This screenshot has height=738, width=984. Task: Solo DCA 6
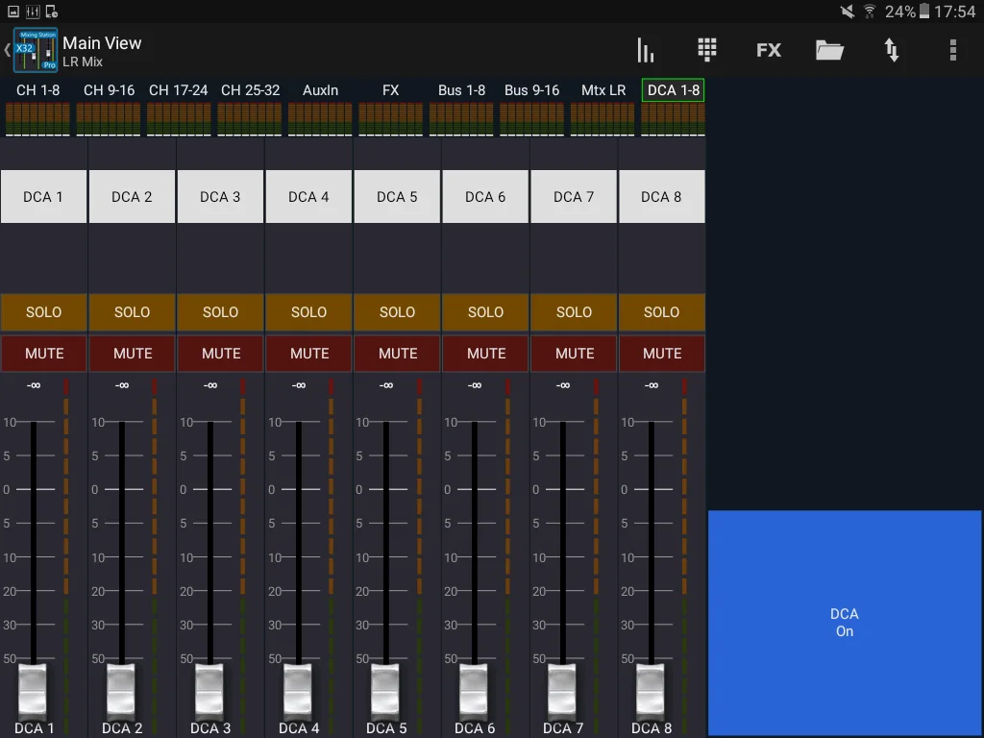[x=485, y=311]
